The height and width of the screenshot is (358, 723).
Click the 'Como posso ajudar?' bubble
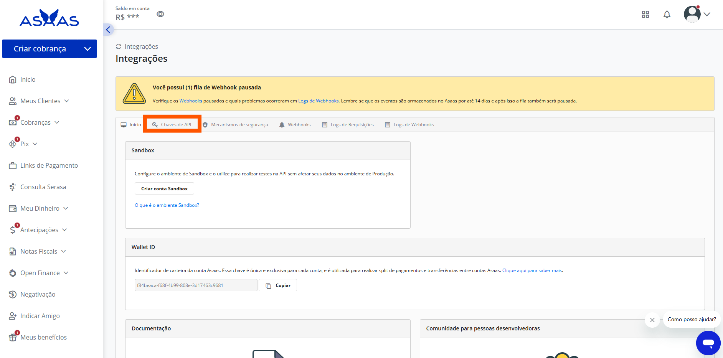click(x=692, y=319)
